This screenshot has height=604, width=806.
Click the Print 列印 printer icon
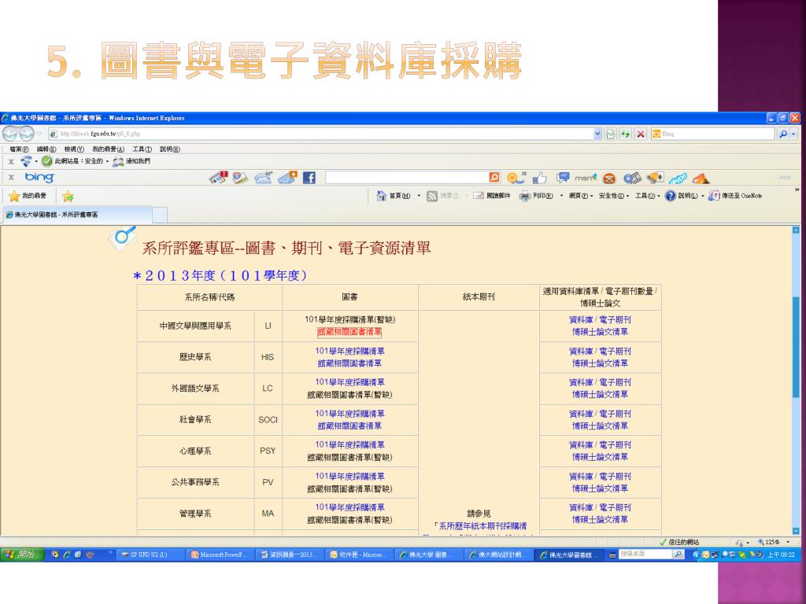click(524, 196)
